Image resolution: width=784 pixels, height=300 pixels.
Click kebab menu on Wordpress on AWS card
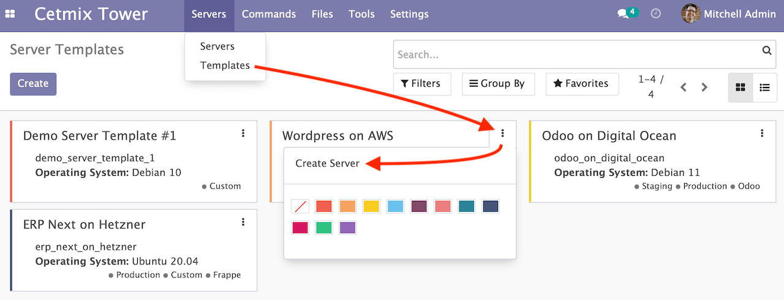pos(503,133)
